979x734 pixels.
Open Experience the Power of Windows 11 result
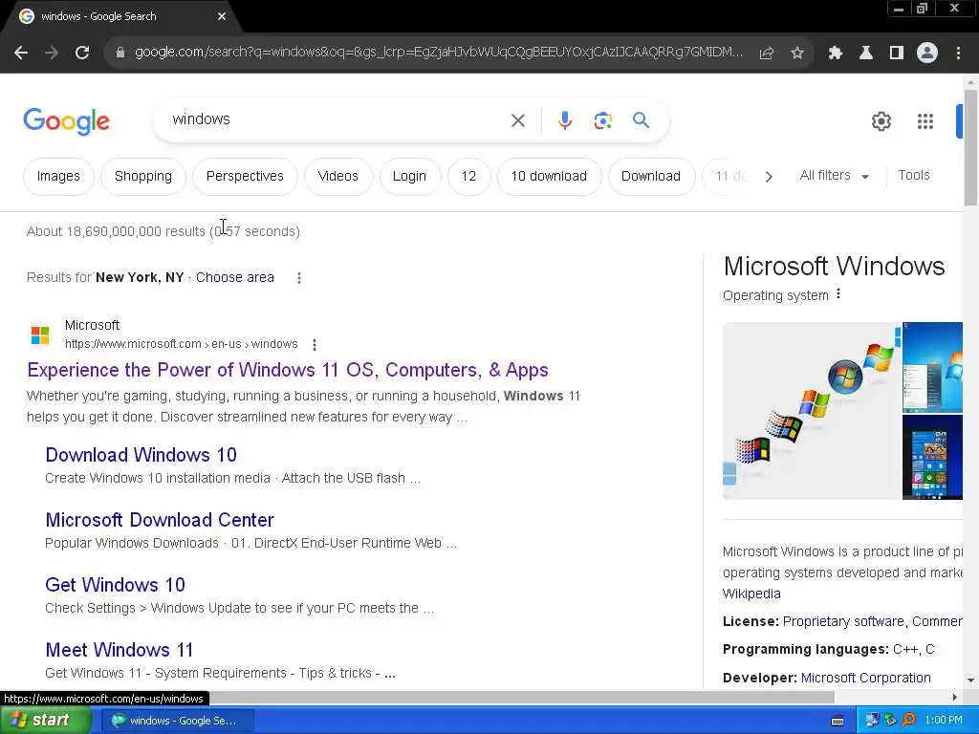(x=288, y=370)
